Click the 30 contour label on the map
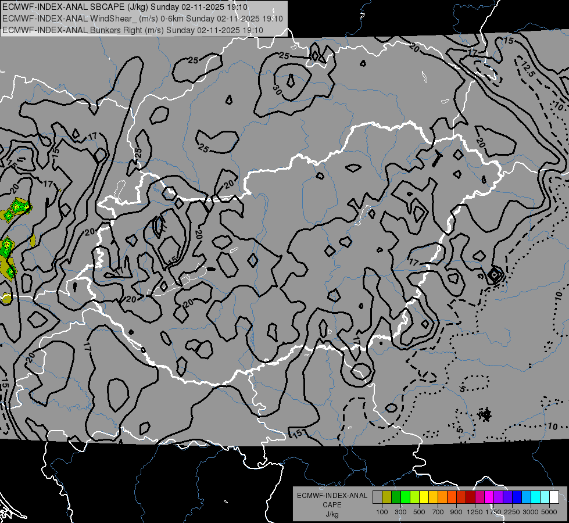The height and width of the screenshot is (523, 569). point(277,91)
